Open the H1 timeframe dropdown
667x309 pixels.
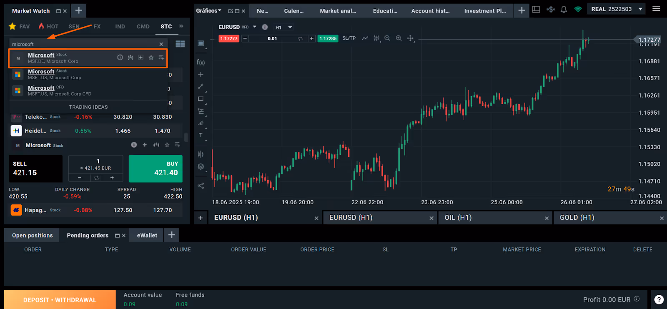pos(283,28)
